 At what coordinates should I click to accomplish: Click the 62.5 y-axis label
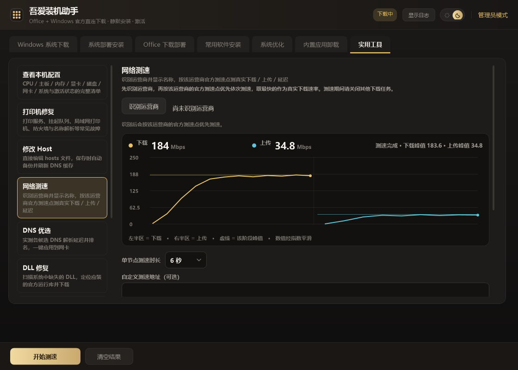point(135,208)
